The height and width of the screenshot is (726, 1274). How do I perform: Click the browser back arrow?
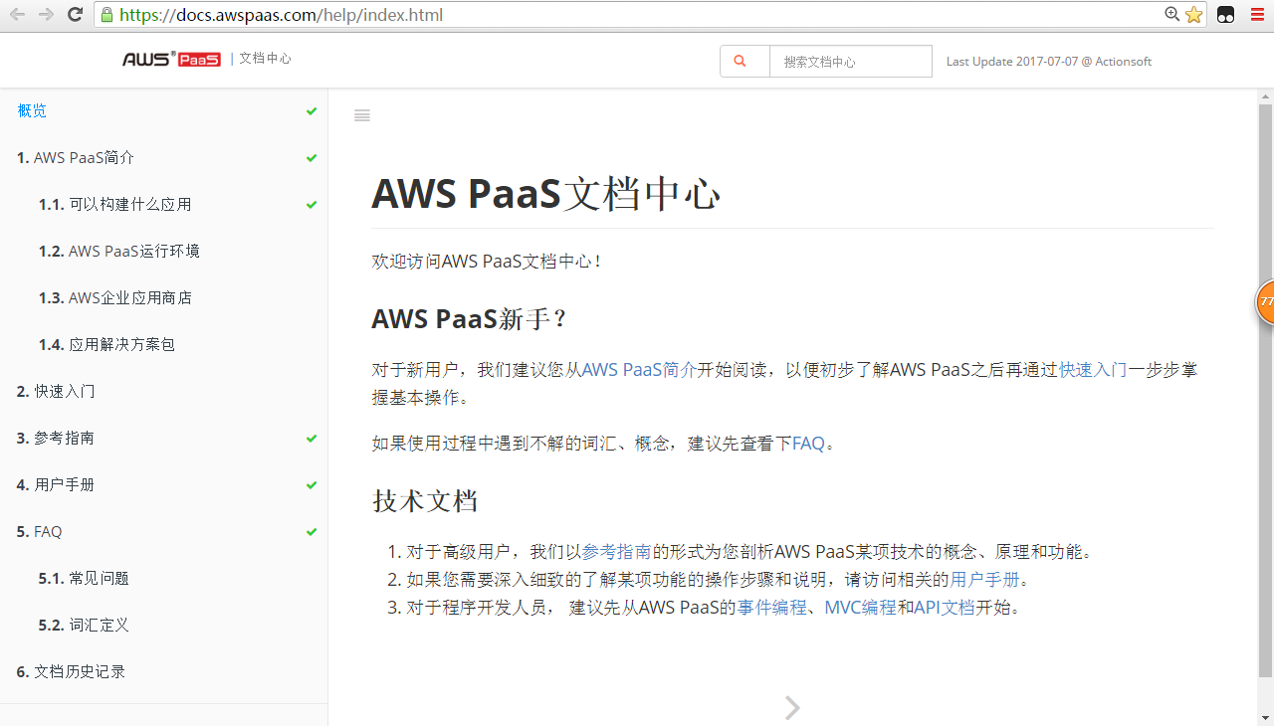[17, 14]
